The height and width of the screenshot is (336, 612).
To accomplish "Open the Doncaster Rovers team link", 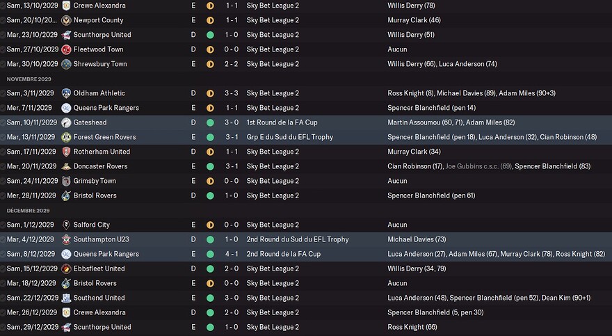I will coord(100,166).
